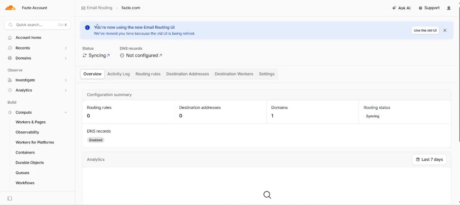Collapse the Compute section chevron
Screen dimensions: 460x205
coord(66,112)
